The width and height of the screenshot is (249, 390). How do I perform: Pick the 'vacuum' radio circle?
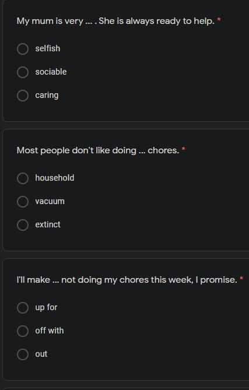23,202
